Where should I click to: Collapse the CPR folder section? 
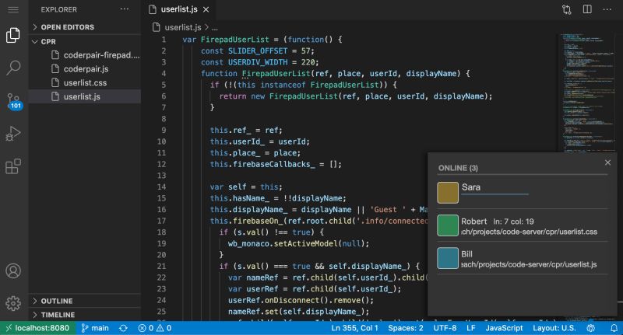click(x=85, y=42)
